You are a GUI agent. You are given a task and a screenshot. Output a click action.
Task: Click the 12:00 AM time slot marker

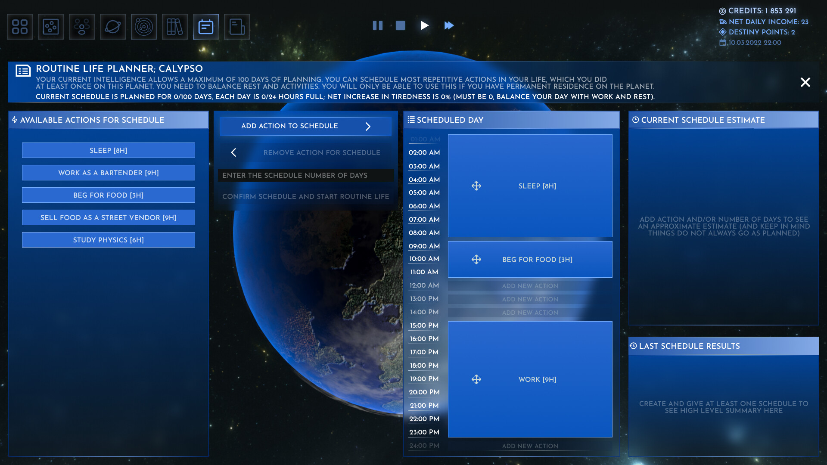pos(424,285)
